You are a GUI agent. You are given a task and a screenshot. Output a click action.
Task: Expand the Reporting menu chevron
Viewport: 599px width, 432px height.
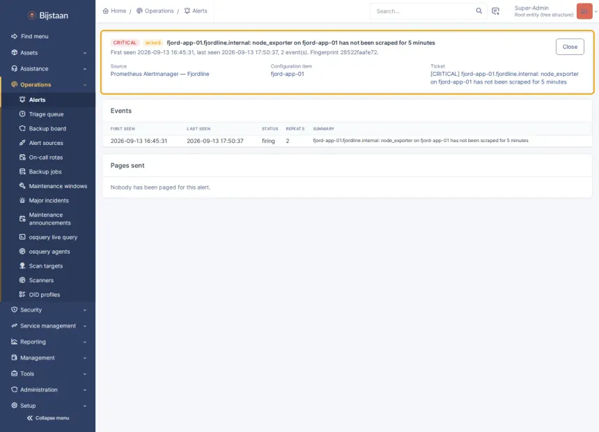coord(85,342)
